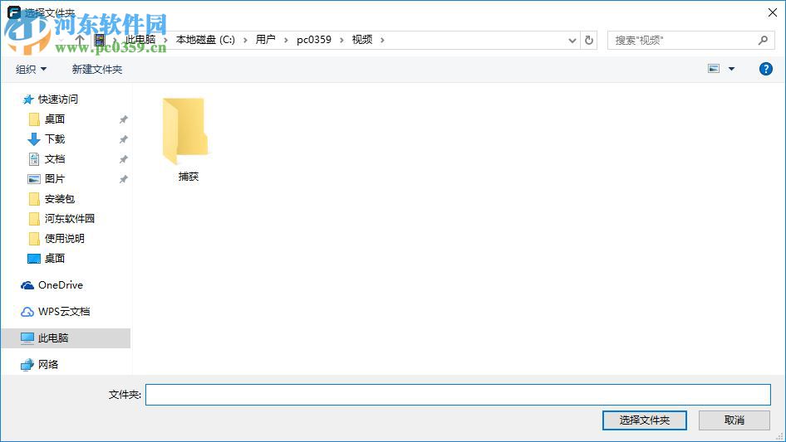
Task: Select 下载 in navigation pane
Action: 55,138
